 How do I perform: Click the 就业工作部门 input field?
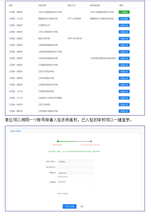tap(75, 162)
